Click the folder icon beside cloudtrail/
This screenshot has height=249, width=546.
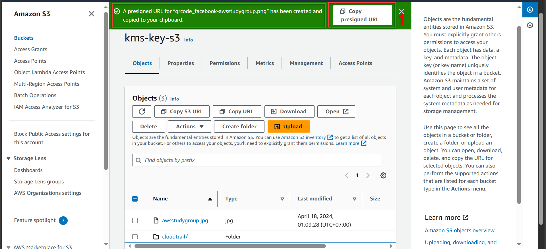156,237
